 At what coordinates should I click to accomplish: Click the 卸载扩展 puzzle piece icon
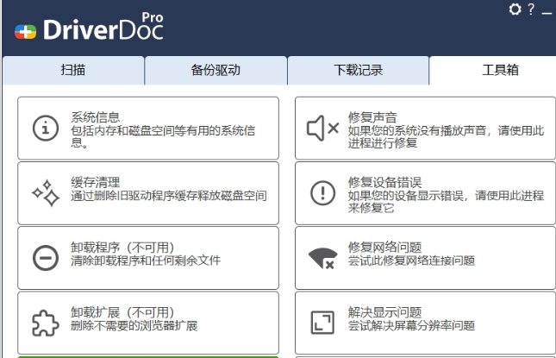pos(46,323)
